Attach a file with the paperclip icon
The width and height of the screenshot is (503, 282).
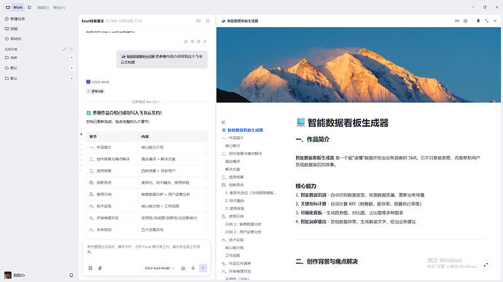(100, 268)
